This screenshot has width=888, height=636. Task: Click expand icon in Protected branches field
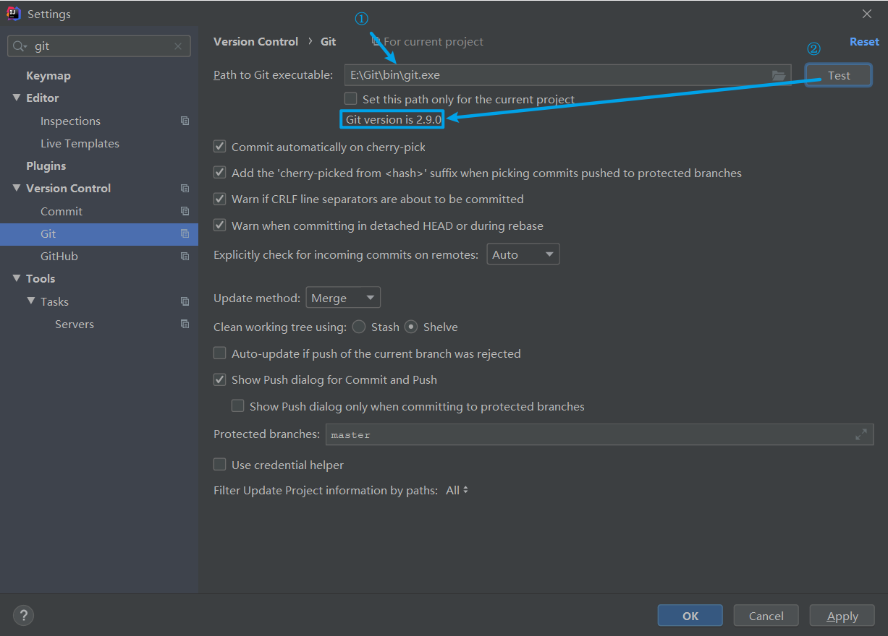pyautogui.click(x=861, y=434)
